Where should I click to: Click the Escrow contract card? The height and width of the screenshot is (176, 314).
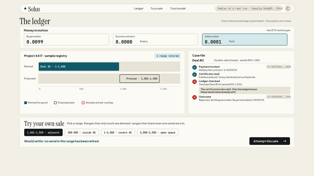click(155, 39)
